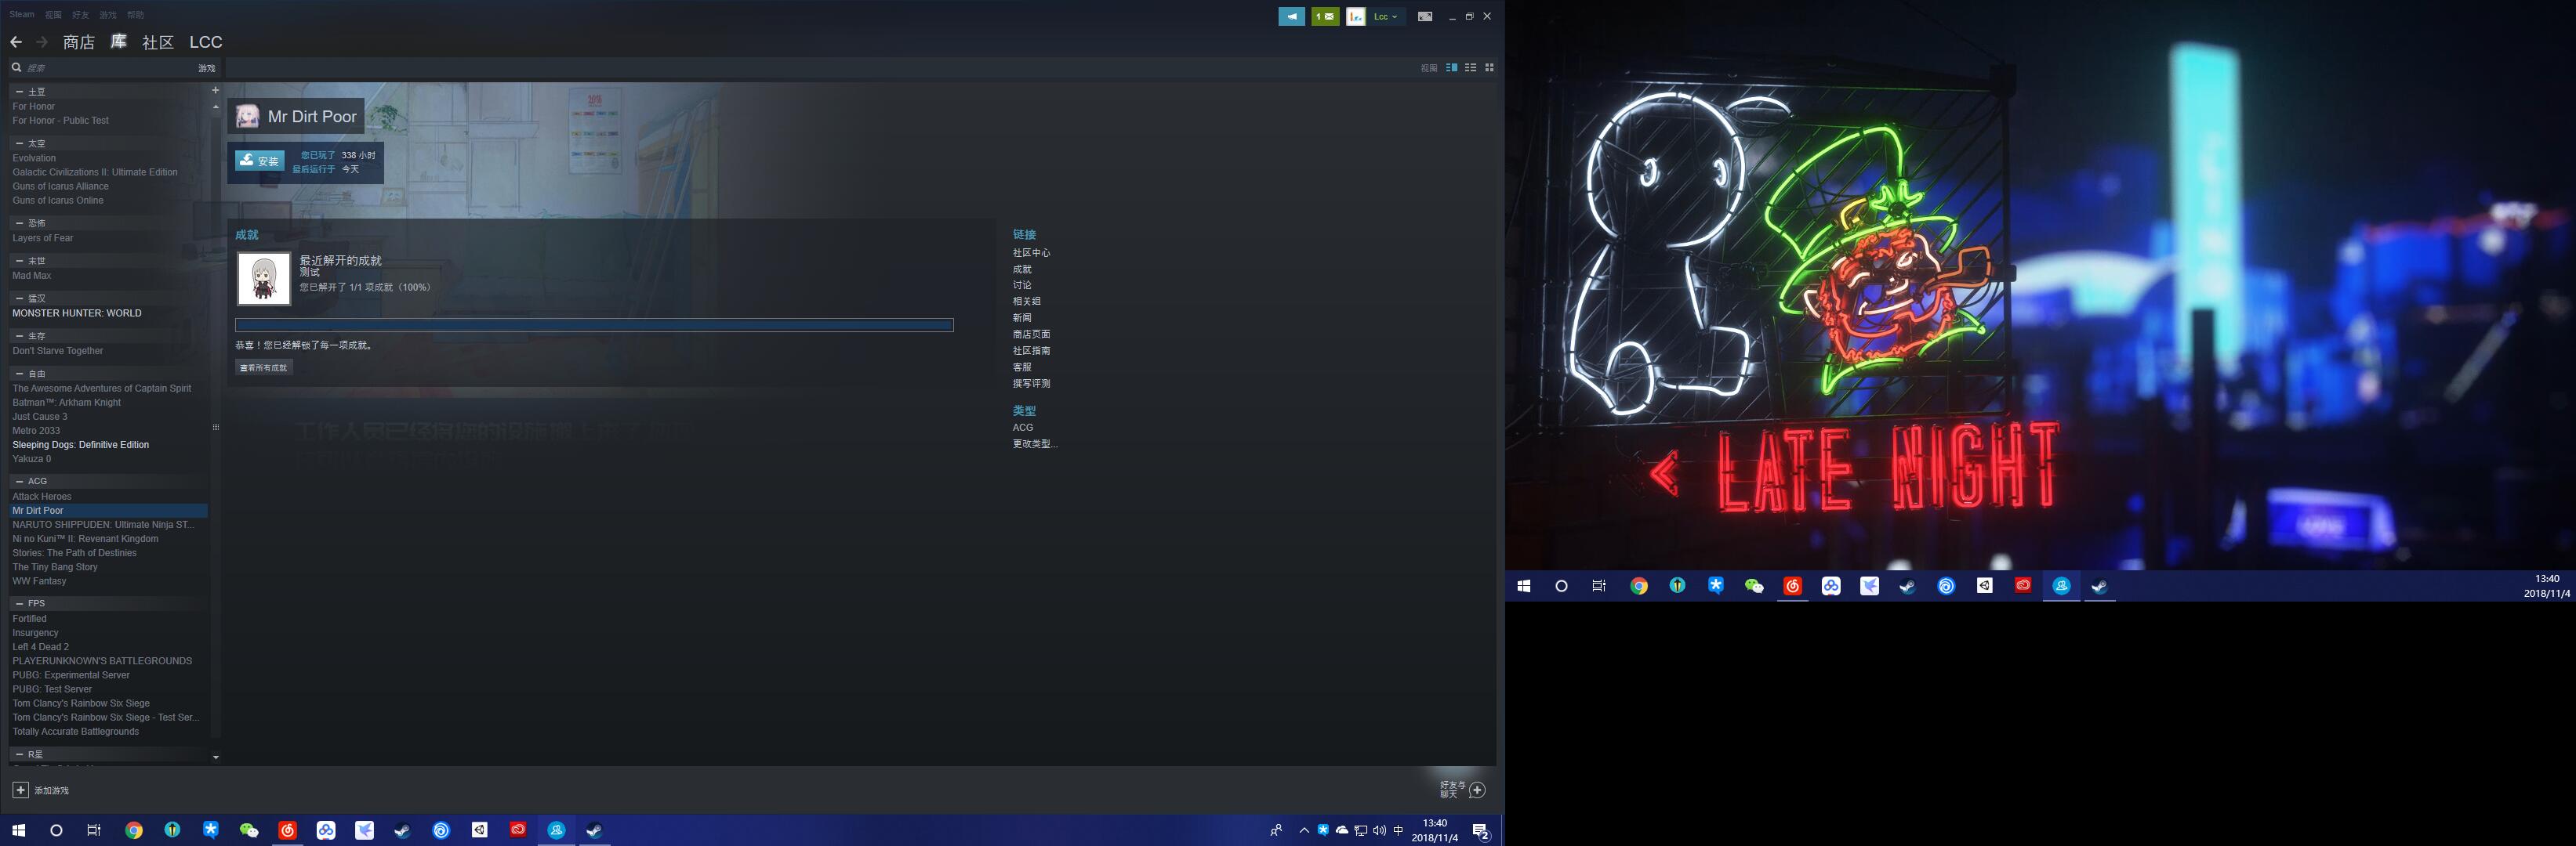Click the plus icon beside 土豆 category

215,90
